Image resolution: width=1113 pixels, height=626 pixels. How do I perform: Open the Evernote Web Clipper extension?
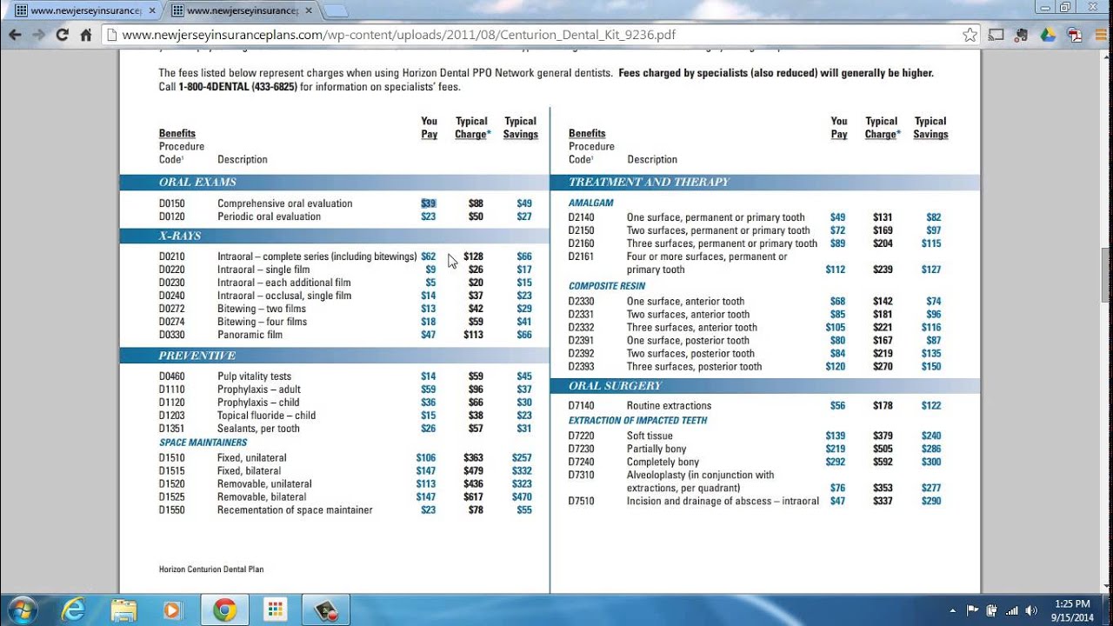click(1023, 35)
